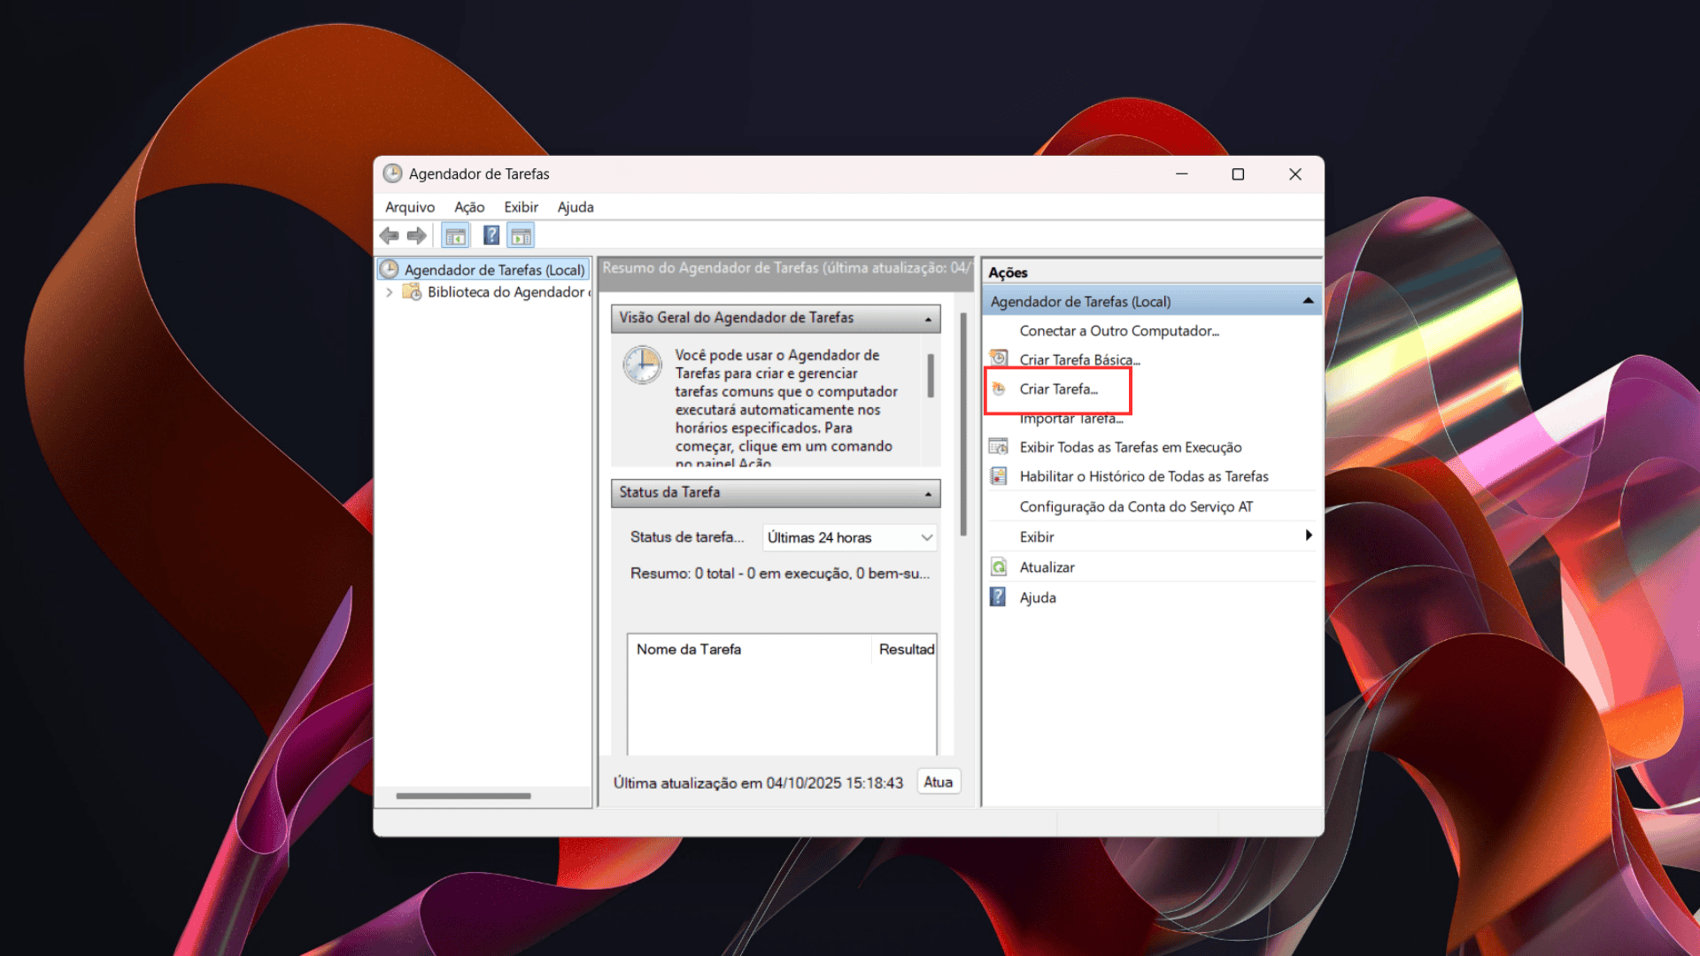Click the Criar Tarefa Básica icon
Screen dimensions: 1700x956
(999, 358)
